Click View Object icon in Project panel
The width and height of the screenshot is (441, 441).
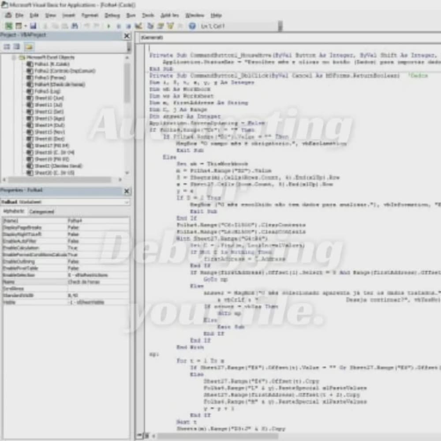17,46
